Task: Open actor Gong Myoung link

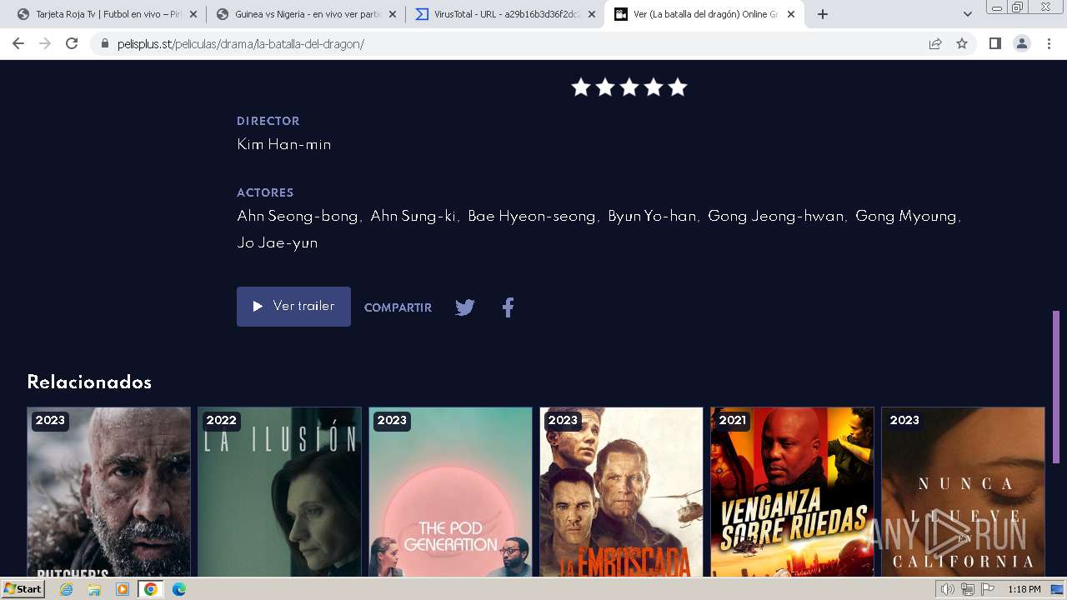Action: tap(906, 216)
